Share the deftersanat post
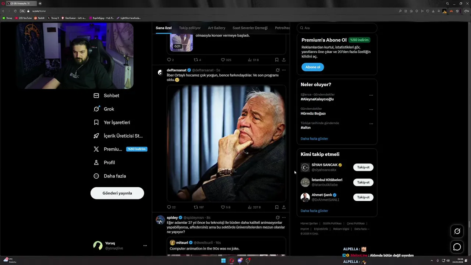The width and height of the screenshot is (471, 265). (284, 207)
